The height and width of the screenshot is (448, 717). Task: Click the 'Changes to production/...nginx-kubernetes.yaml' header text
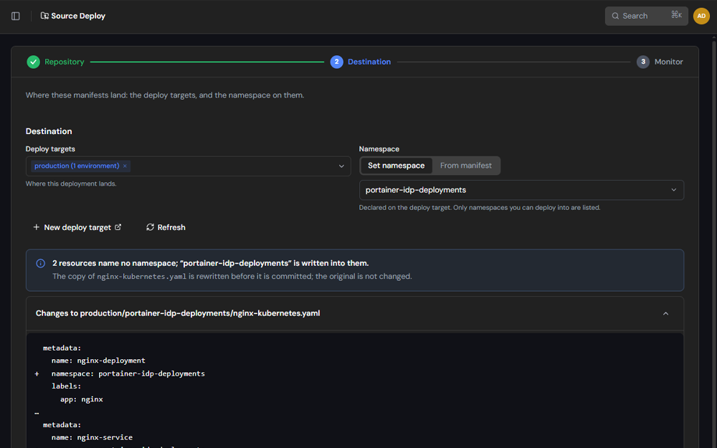click(178, 313)
